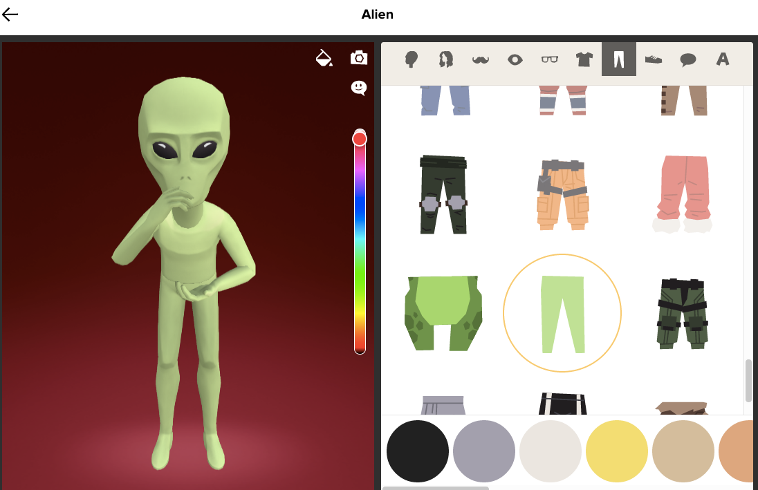This screenshot has width=758, height=490.
Task: Open the eye category tab
Action: pyautogui.click(x=515, y=59)
